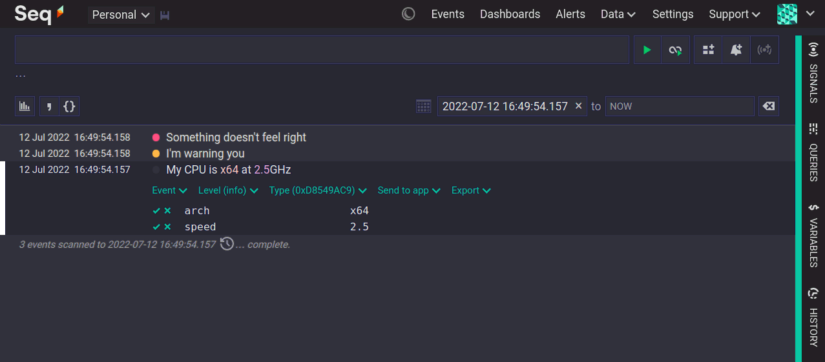Viewport: 825px width, 362px height.
Task: Click the comma CSV export button
Action: point(49,106)
